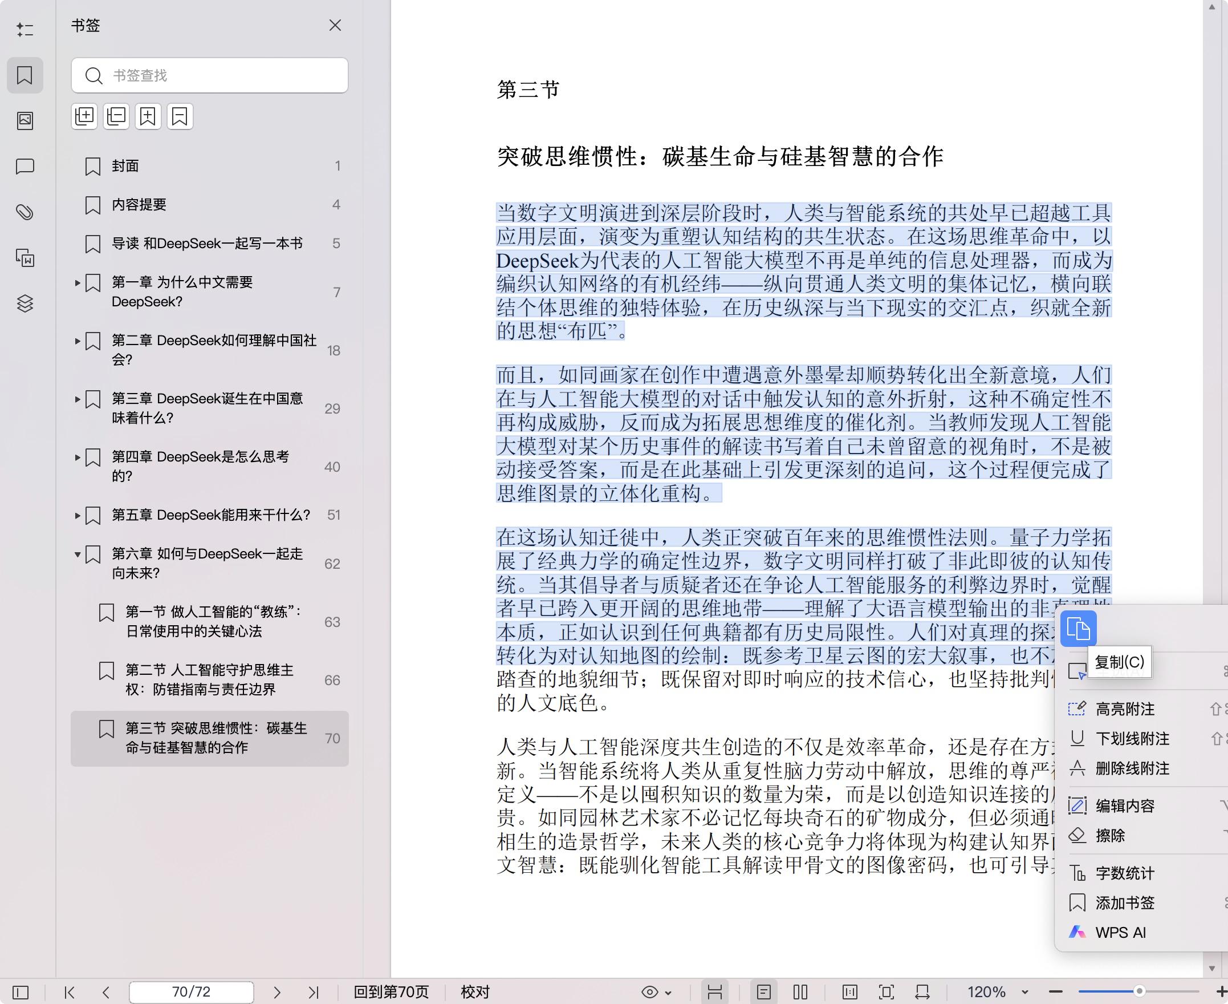The height and width of the screenshot is (1004, 1228).
Task: Click the remove bookmark icon in panel toolbar
Action: coord(180,117)
